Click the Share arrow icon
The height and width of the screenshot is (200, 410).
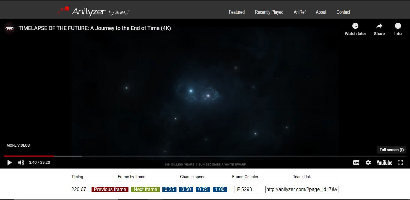[379, 26]
